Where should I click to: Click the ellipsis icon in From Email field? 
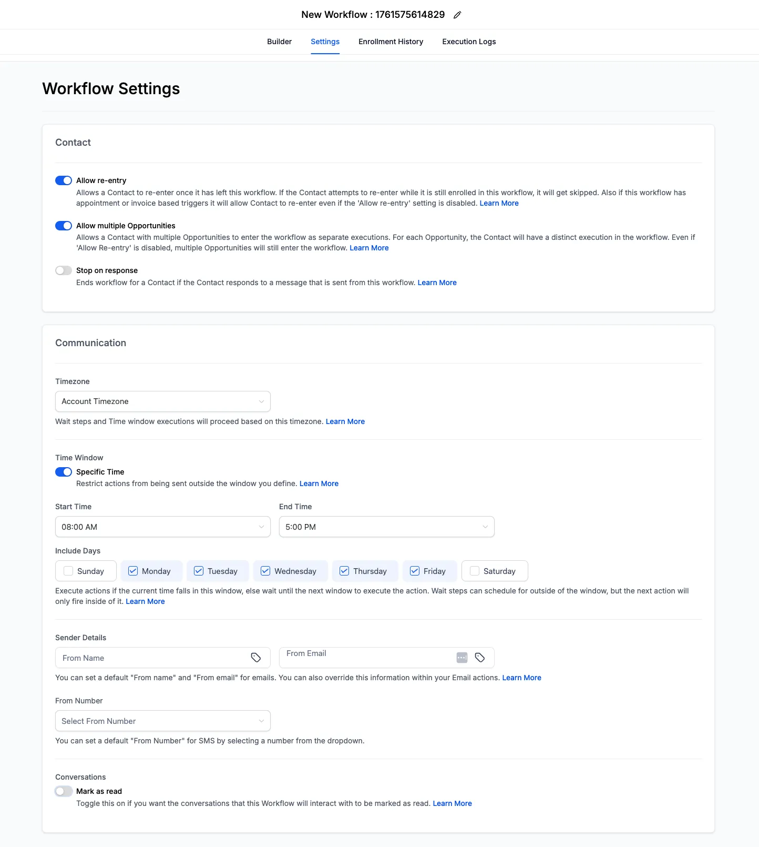pos(462,658)
